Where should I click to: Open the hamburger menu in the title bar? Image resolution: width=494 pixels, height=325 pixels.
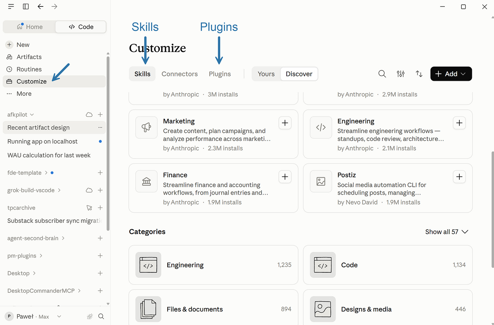[11, 6]
